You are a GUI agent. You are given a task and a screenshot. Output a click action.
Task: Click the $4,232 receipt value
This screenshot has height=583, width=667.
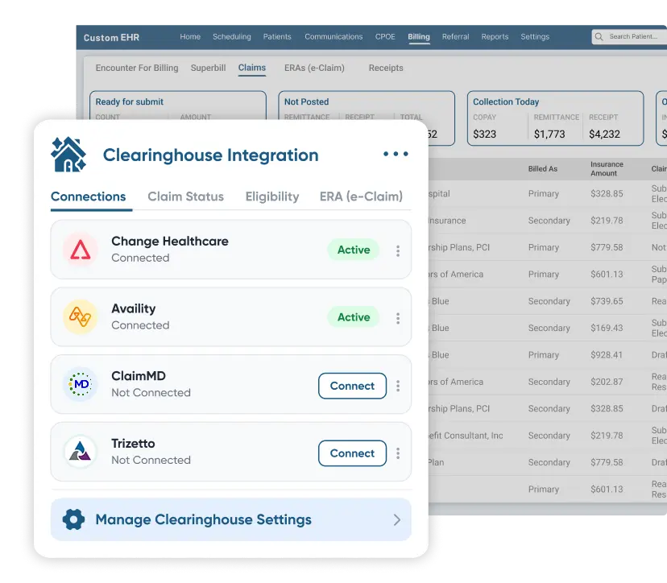click(604, 134)
